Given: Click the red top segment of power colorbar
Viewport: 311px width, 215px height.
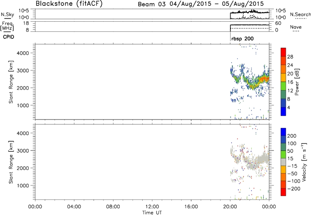Looking at the screenshot, I should point(283,52).
